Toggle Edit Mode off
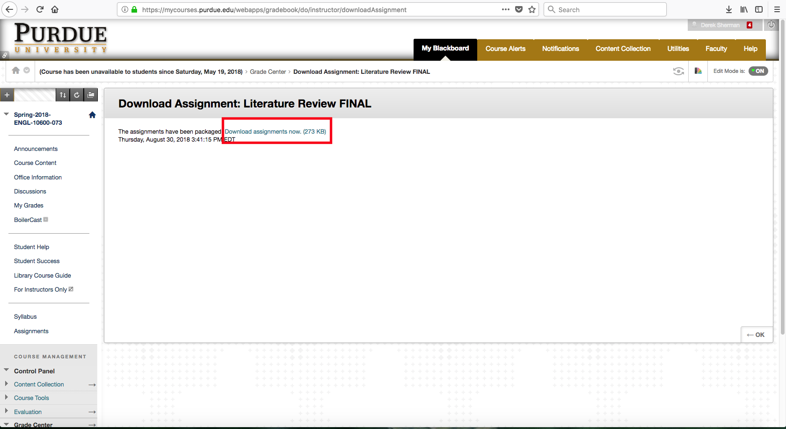Screen dimensions: 786x429 [758, 71]
